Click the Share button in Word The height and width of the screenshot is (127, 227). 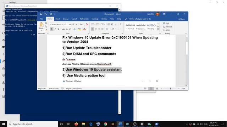pos(181,19)
